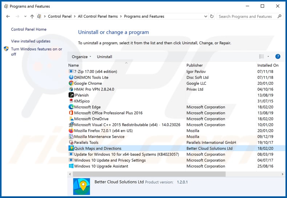Click the scrollbar right arrow
This screenshot has height=198, width=287.
(x=282, y=174)
